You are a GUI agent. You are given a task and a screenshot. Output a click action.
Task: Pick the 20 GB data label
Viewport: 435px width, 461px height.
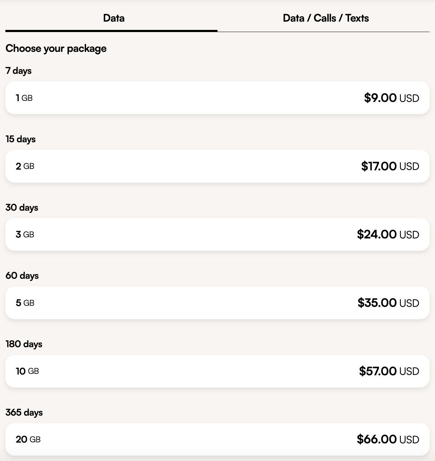click(28, 439)
